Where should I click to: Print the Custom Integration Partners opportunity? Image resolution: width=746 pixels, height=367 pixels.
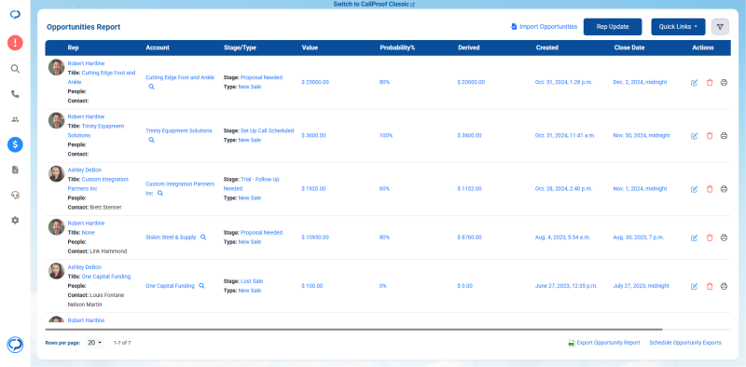pyautogui.click(x=725, y=189)
